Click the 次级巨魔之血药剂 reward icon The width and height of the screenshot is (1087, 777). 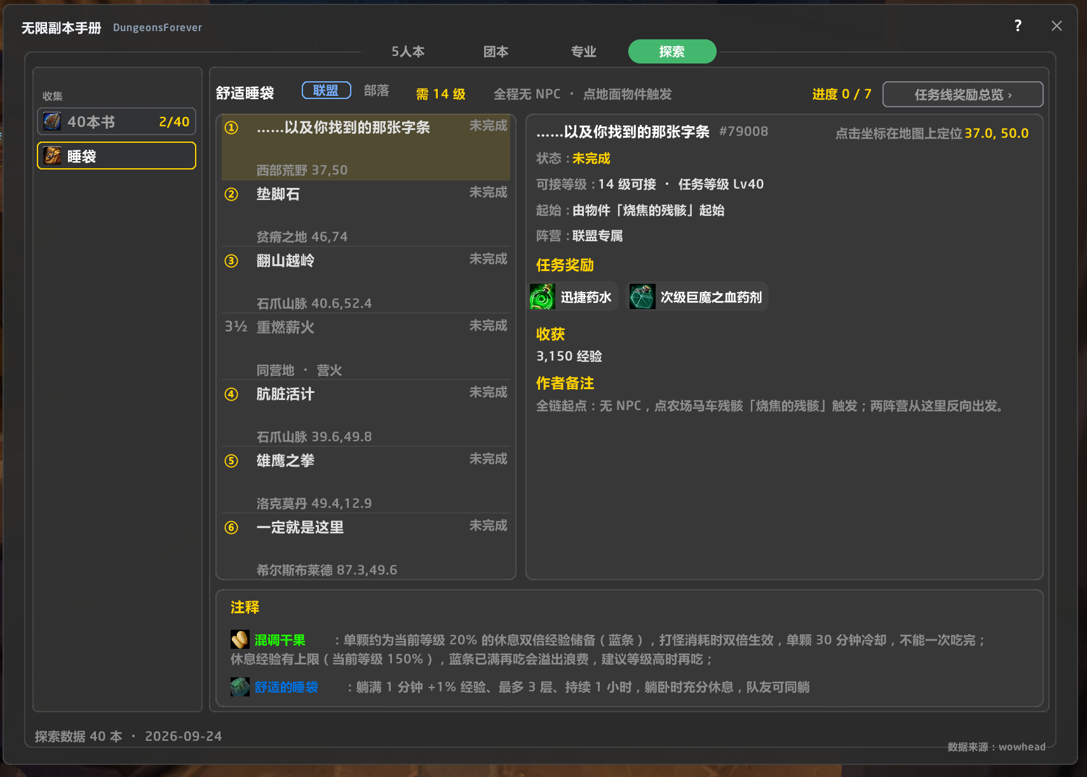click(x=642, y=296)
